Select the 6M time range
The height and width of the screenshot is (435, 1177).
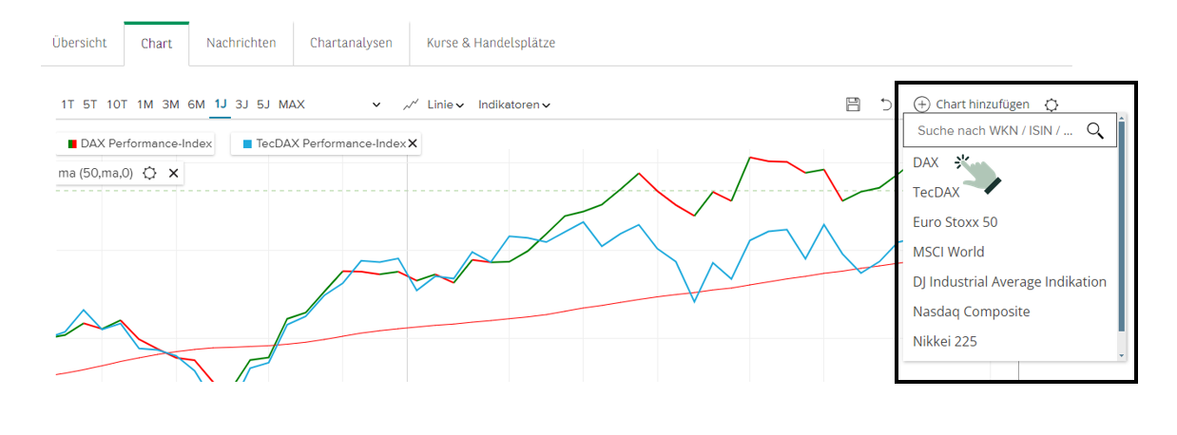pos(196,104)
